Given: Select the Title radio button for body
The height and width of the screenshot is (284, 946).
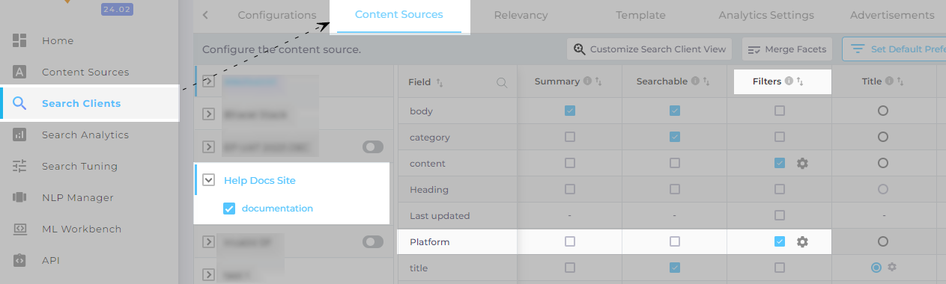Looking at the screenshot, I should [882, 111].
